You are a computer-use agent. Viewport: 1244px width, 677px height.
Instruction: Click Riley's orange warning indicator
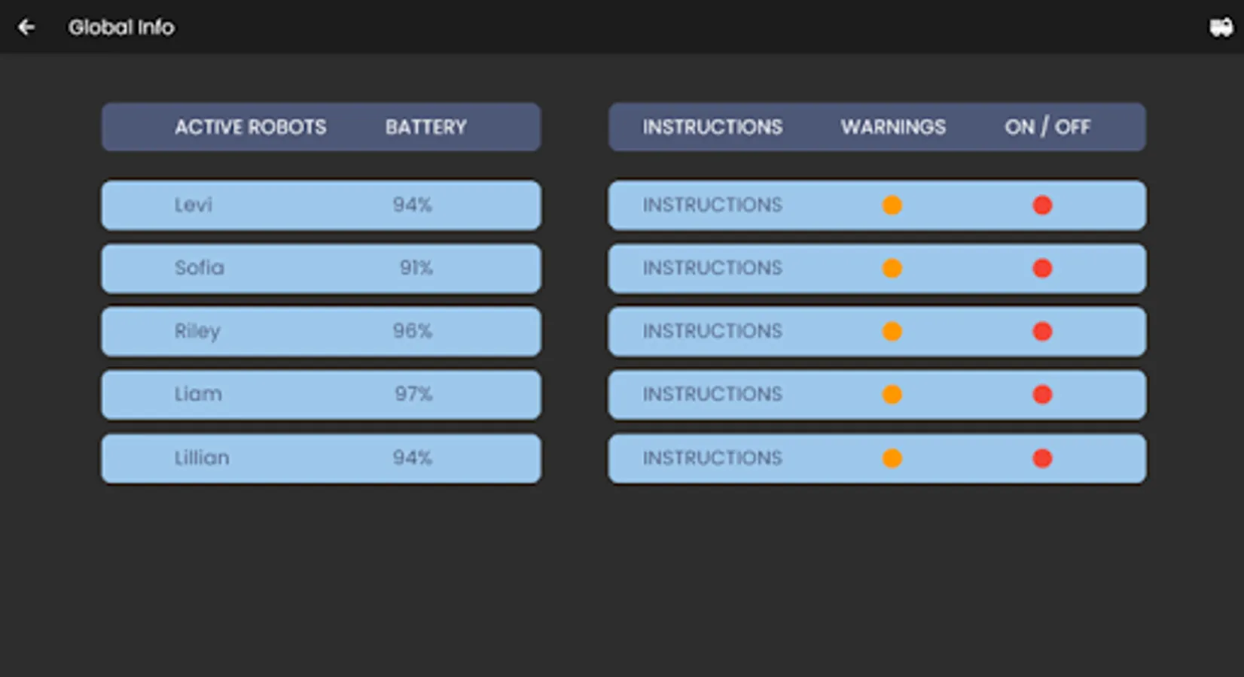point(892,331)
